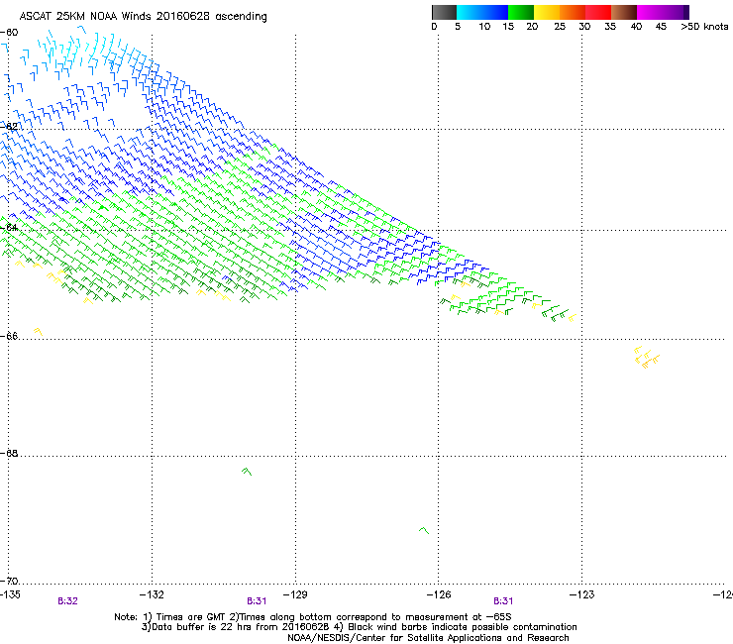Click the dark purple >50 knots swatch

[x=686, y=12]
